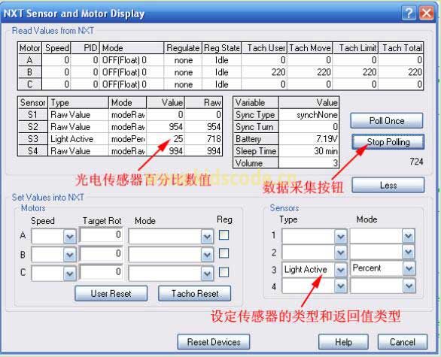This screenshot has width=441, height=357.
Task: Click S3 value cell '25'
Action: 166,139
